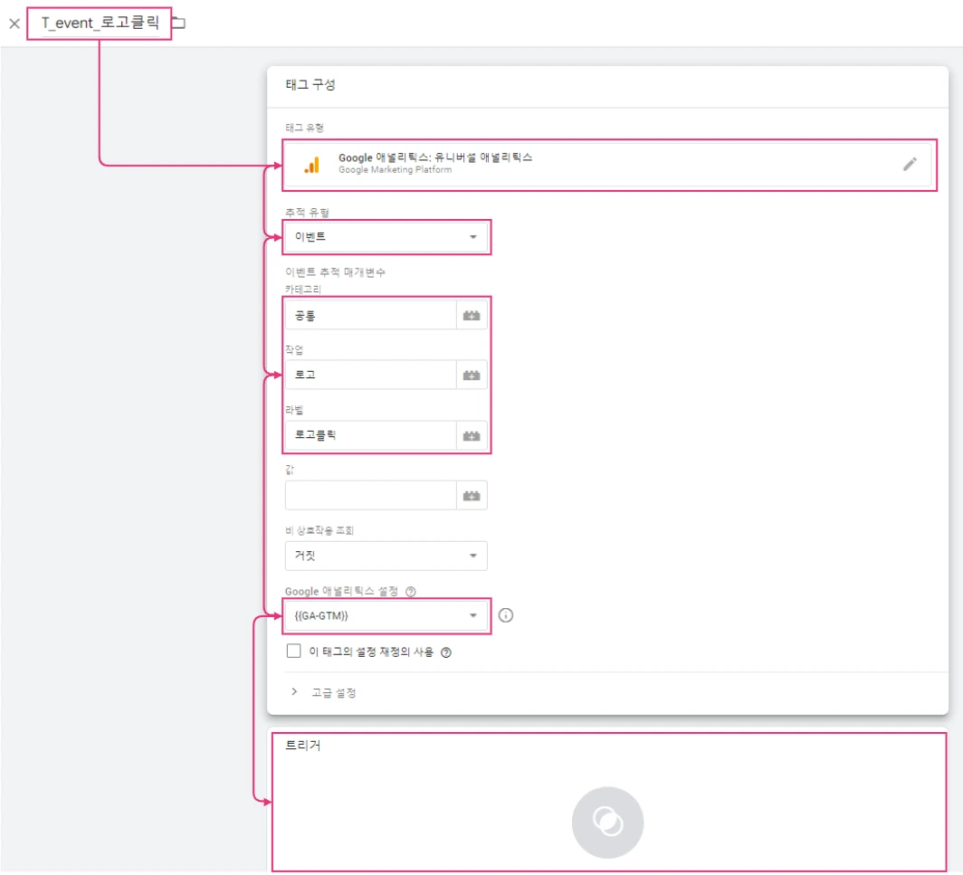The width and height of the screenshot is (963, 875).
Task: Click the Google Analytics bar chart icon
Action: [x=312, y=165]
